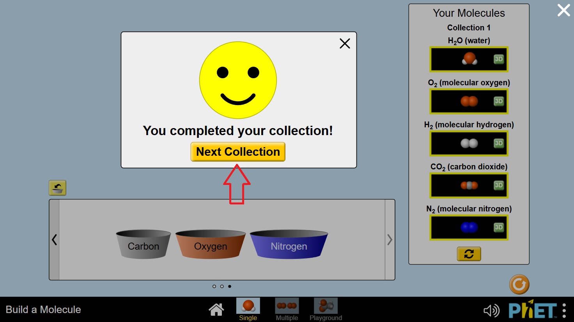Image resolution: width=574 pixels, height=322 pixels.
Task: Click the Oxygen bucket
Action: (x=211, y=246)
